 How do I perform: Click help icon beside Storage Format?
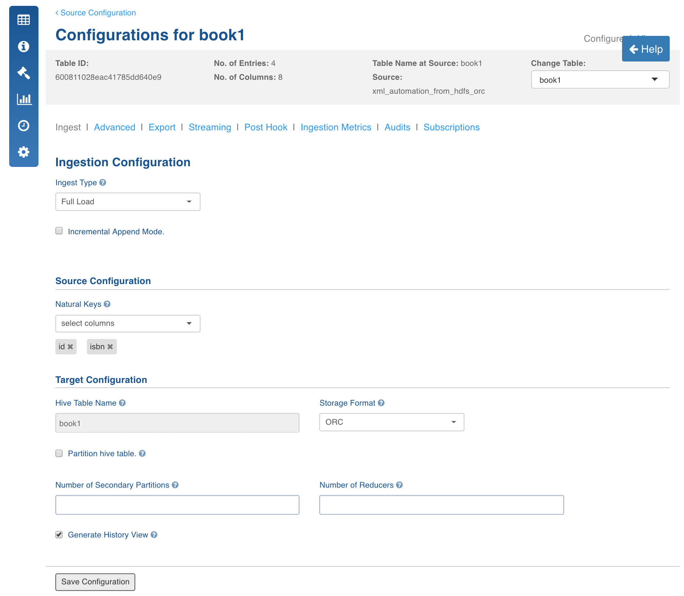coord(381,403)
